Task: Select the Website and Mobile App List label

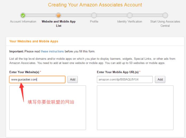Action: point(58,24)
